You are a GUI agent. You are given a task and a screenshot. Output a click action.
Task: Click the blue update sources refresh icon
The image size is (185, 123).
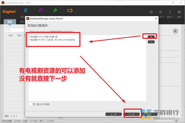[26, 11]
